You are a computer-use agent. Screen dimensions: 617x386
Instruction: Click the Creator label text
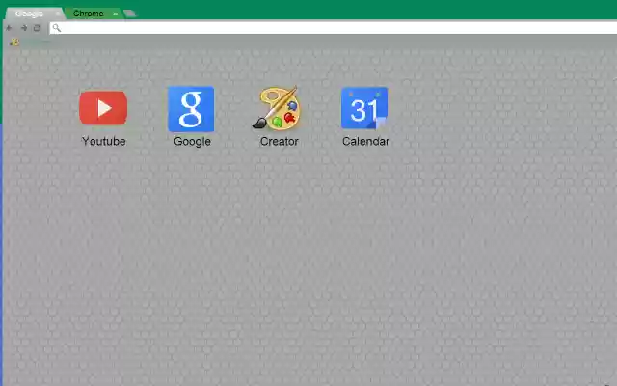pyautogui.click(x=279, y=142)
